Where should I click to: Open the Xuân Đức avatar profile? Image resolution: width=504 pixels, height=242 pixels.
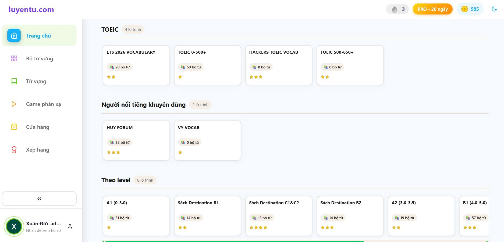(x=14, y=226)
